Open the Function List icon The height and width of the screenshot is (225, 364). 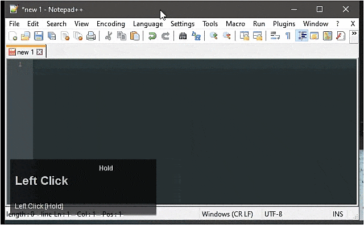click(340, 36)
